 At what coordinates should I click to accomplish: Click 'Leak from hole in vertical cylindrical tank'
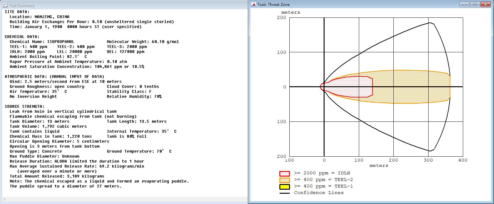tap(63, 111)
